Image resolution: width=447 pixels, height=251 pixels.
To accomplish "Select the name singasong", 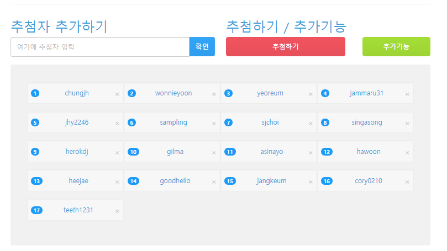I will point(367,122).
